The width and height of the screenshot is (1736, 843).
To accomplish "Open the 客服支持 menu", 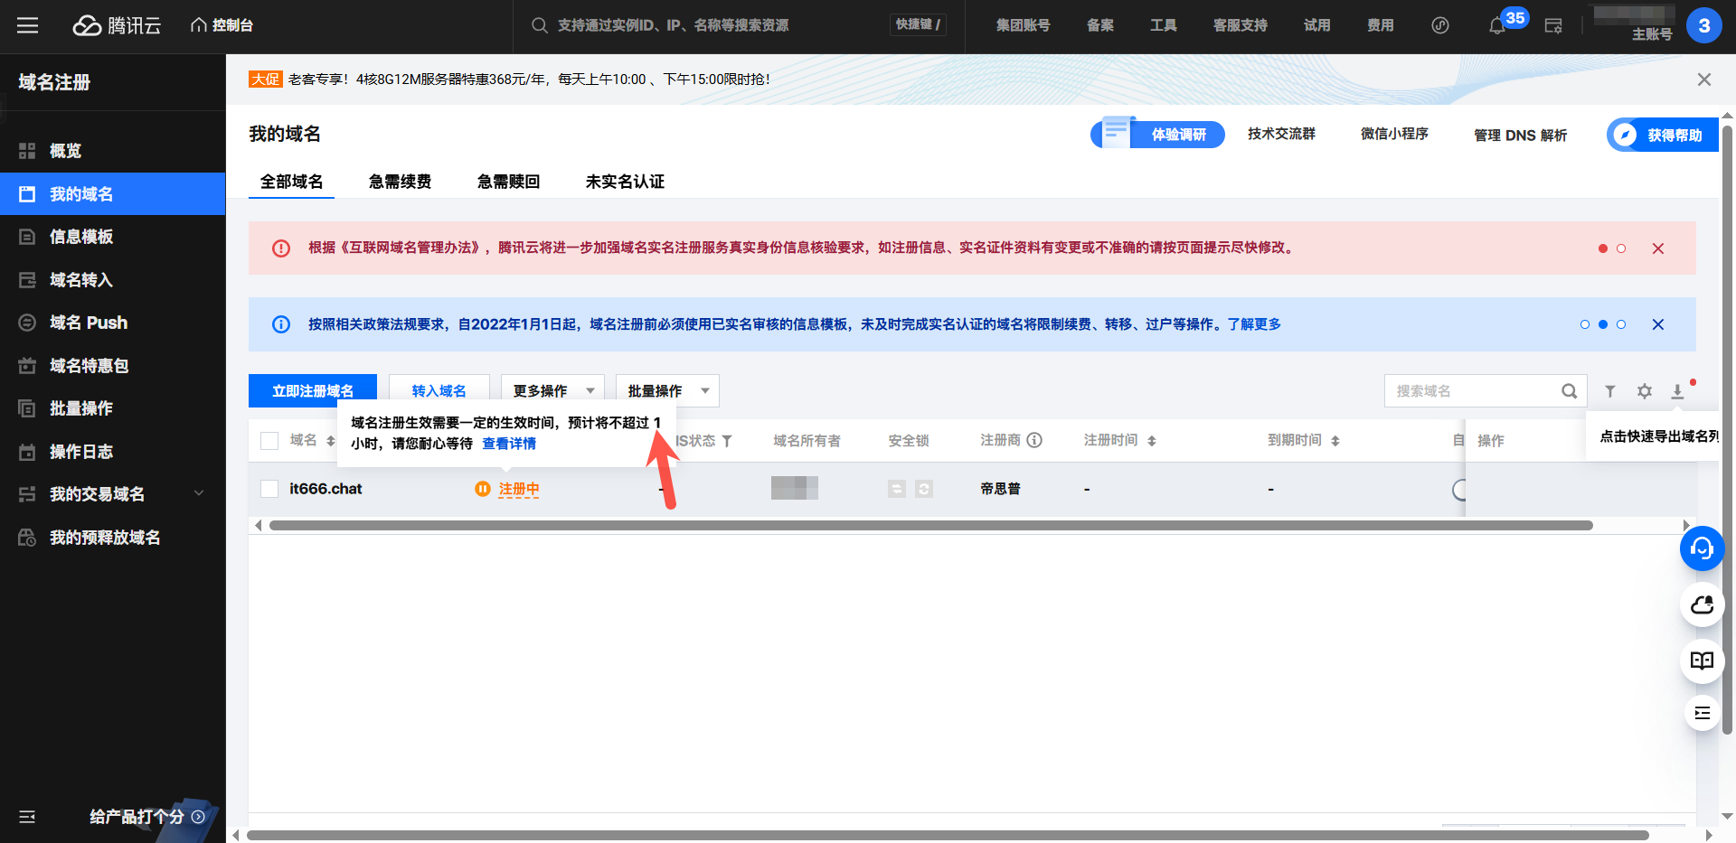I will tap(1241, 25).
